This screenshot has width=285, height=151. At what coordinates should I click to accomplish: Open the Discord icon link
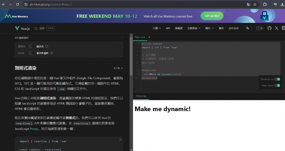(283, 28)
